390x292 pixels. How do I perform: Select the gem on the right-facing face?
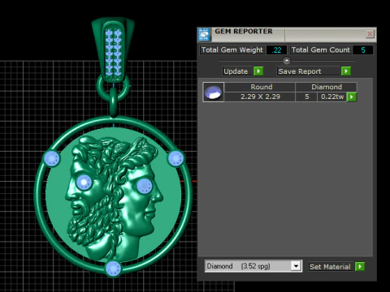pyautogui.click(x=145, y=186)
